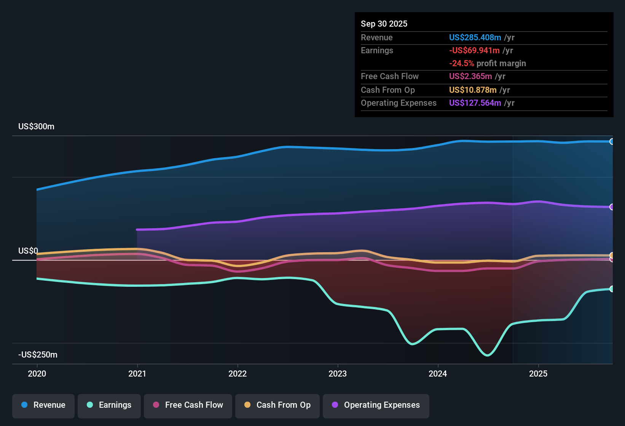625x426 pixels.
Task: Click the blue Revenue endpoint marker on chart
Action: [612, 141]
